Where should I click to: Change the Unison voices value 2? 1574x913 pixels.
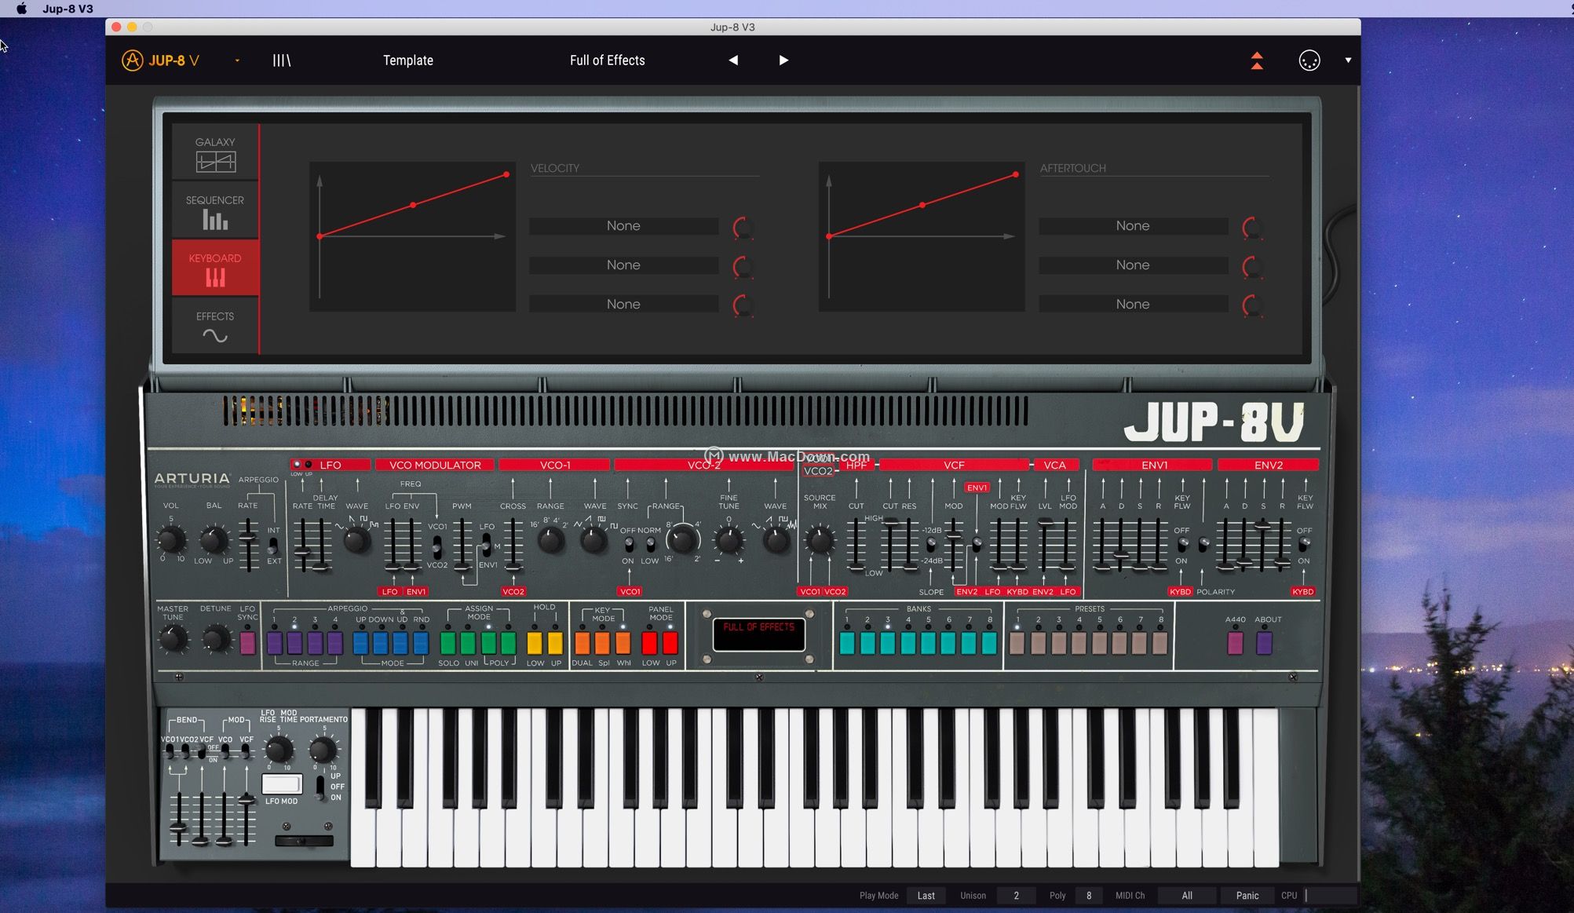[1016, 896]
